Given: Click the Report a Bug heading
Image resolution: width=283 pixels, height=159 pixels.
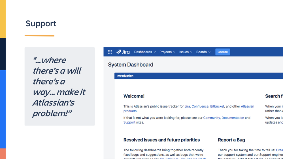Looking at the screenshot, I should (231, 140).
